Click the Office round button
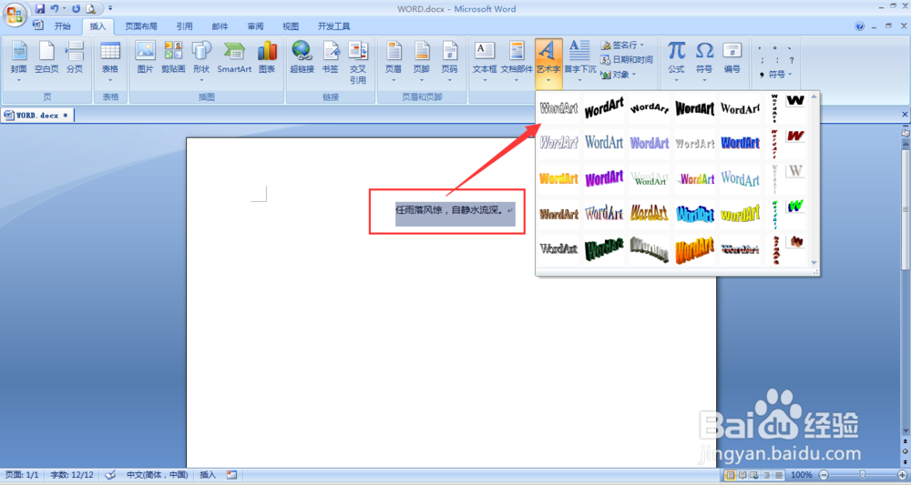Viewport: 911px width, 485px height. point(14,14)
